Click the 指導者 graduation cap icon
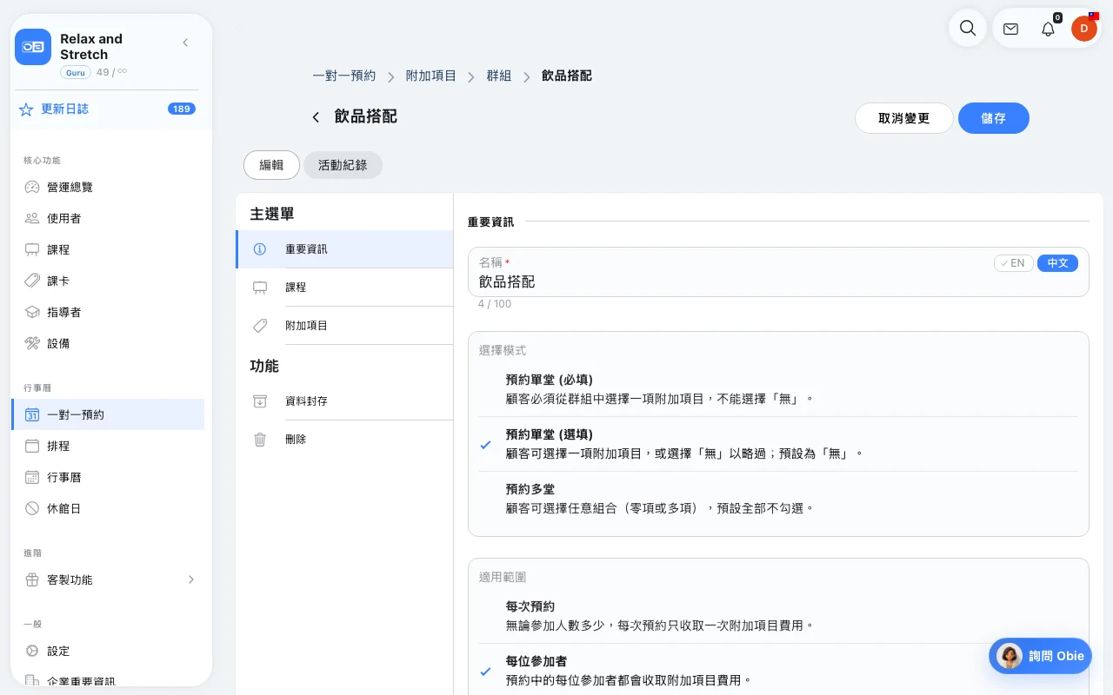This screenshot has height=695, width=1113. tap(32, 312)
